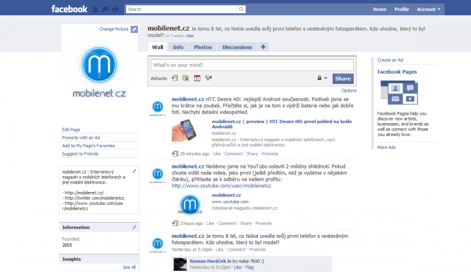This screenshot has height=272, width=471.
Task: Attach a video to the post
Action: [x=208, y=78]
